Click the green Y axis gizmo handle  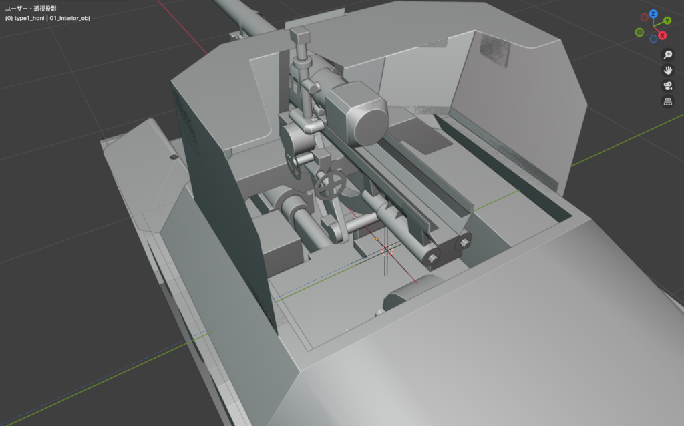[x=667, y=21]
